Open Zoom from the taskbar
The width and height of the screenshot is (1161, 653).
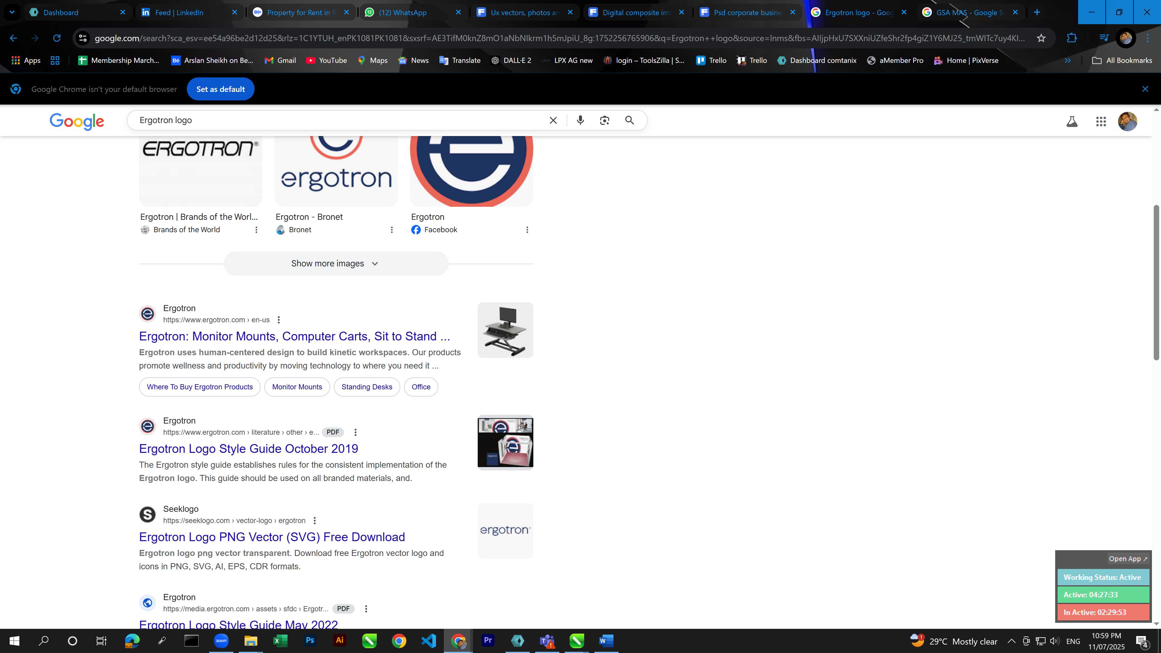pyautogui.click(x=221, y=640)
